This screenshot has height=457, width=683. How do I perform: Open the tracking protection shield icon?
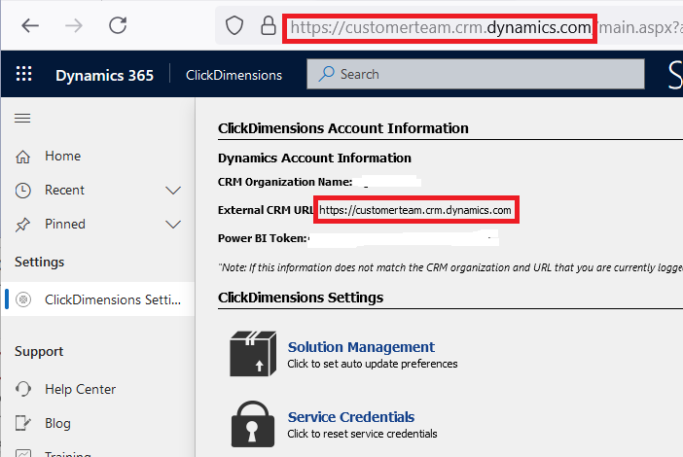coord(234,25)
